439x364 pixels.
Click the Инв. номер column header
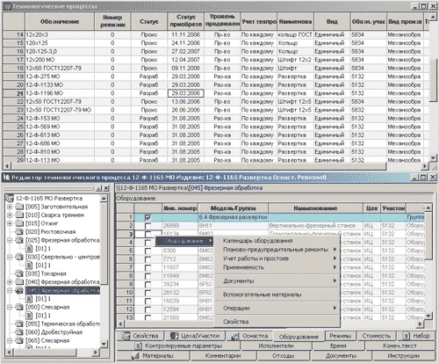[x=180, y=208]
